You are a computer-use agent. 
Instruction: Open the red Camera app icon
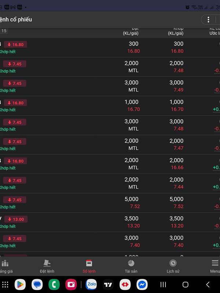pos(71,285)
